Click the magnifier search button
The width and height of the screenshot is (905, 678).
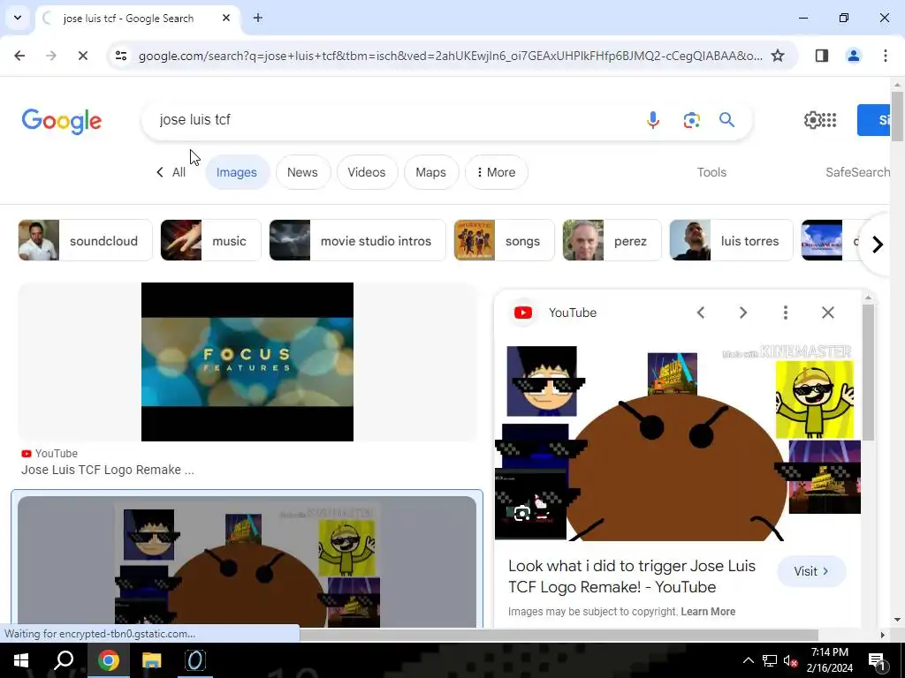coord(726,120)
